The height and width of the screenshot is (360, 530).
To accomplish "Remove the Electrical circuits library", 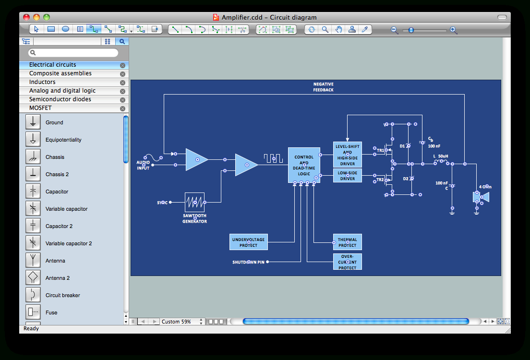I will pyautogui.click(x=123, y=65).
